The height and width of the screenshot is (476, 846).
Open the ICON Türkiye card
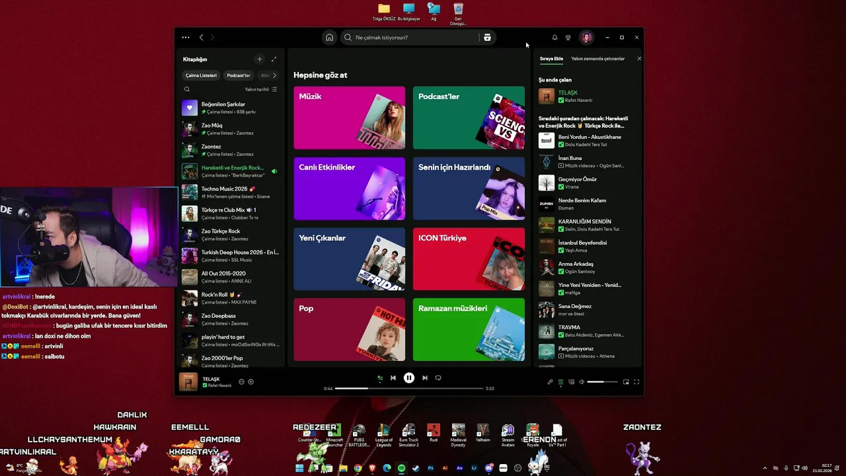coord(469,259)
